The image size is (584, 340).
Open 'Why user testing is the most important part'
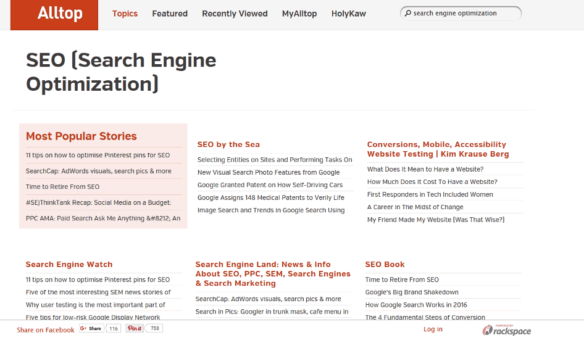pos(95,305)
